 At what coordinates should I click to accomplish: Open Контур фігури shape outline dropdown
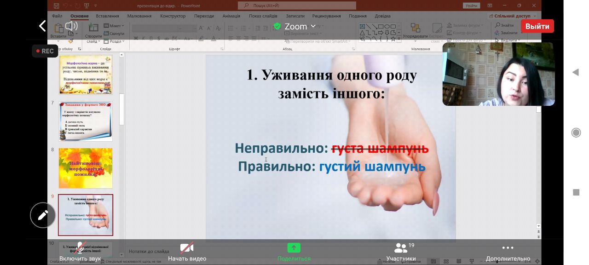[x=465, y=33]
